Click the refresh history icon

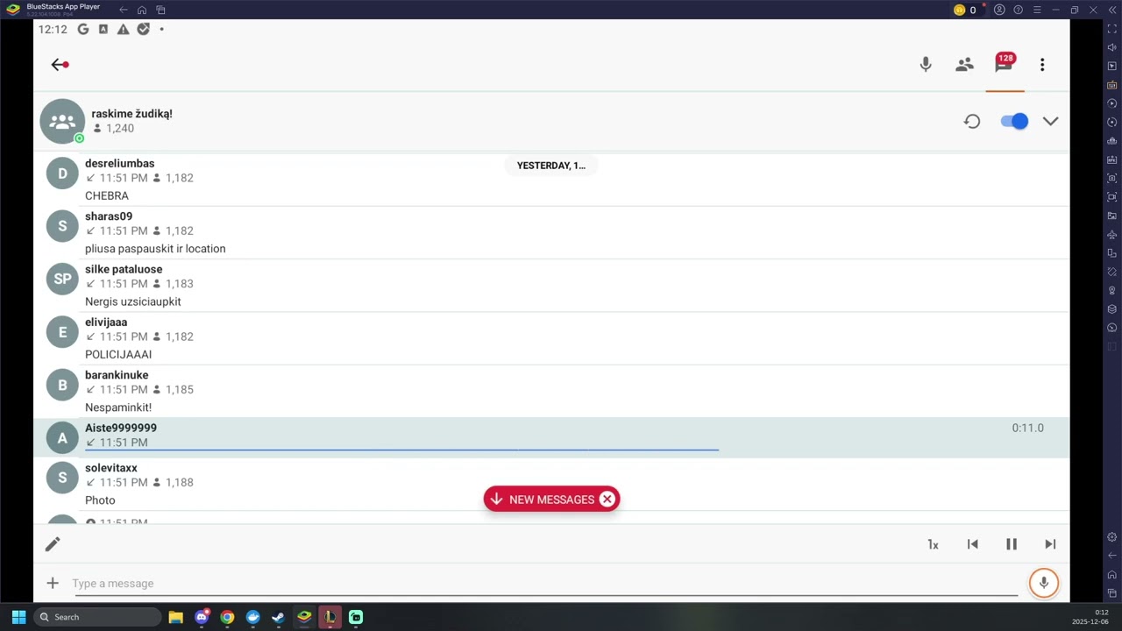pyautogui.click(x=972, y=122)
